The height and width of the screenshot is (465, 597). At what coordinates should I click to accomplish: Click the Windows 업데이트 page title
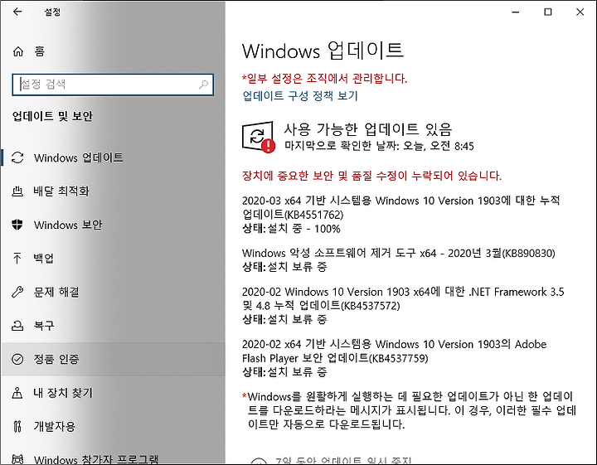coord(323,51)
